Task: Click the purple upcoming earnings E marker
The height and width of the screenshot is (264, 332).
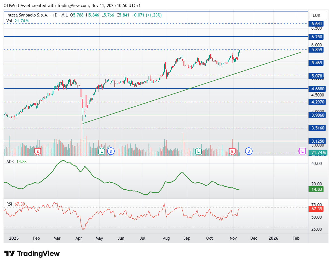Action: [302, 151]
